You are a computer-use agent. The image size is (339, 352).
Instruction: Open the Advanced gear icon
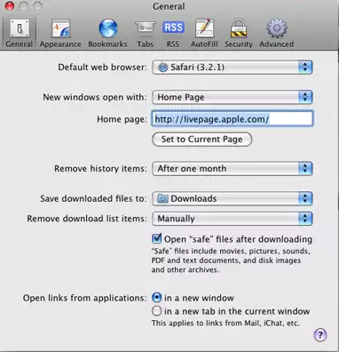pyautogui.click(x=277, y=28)
